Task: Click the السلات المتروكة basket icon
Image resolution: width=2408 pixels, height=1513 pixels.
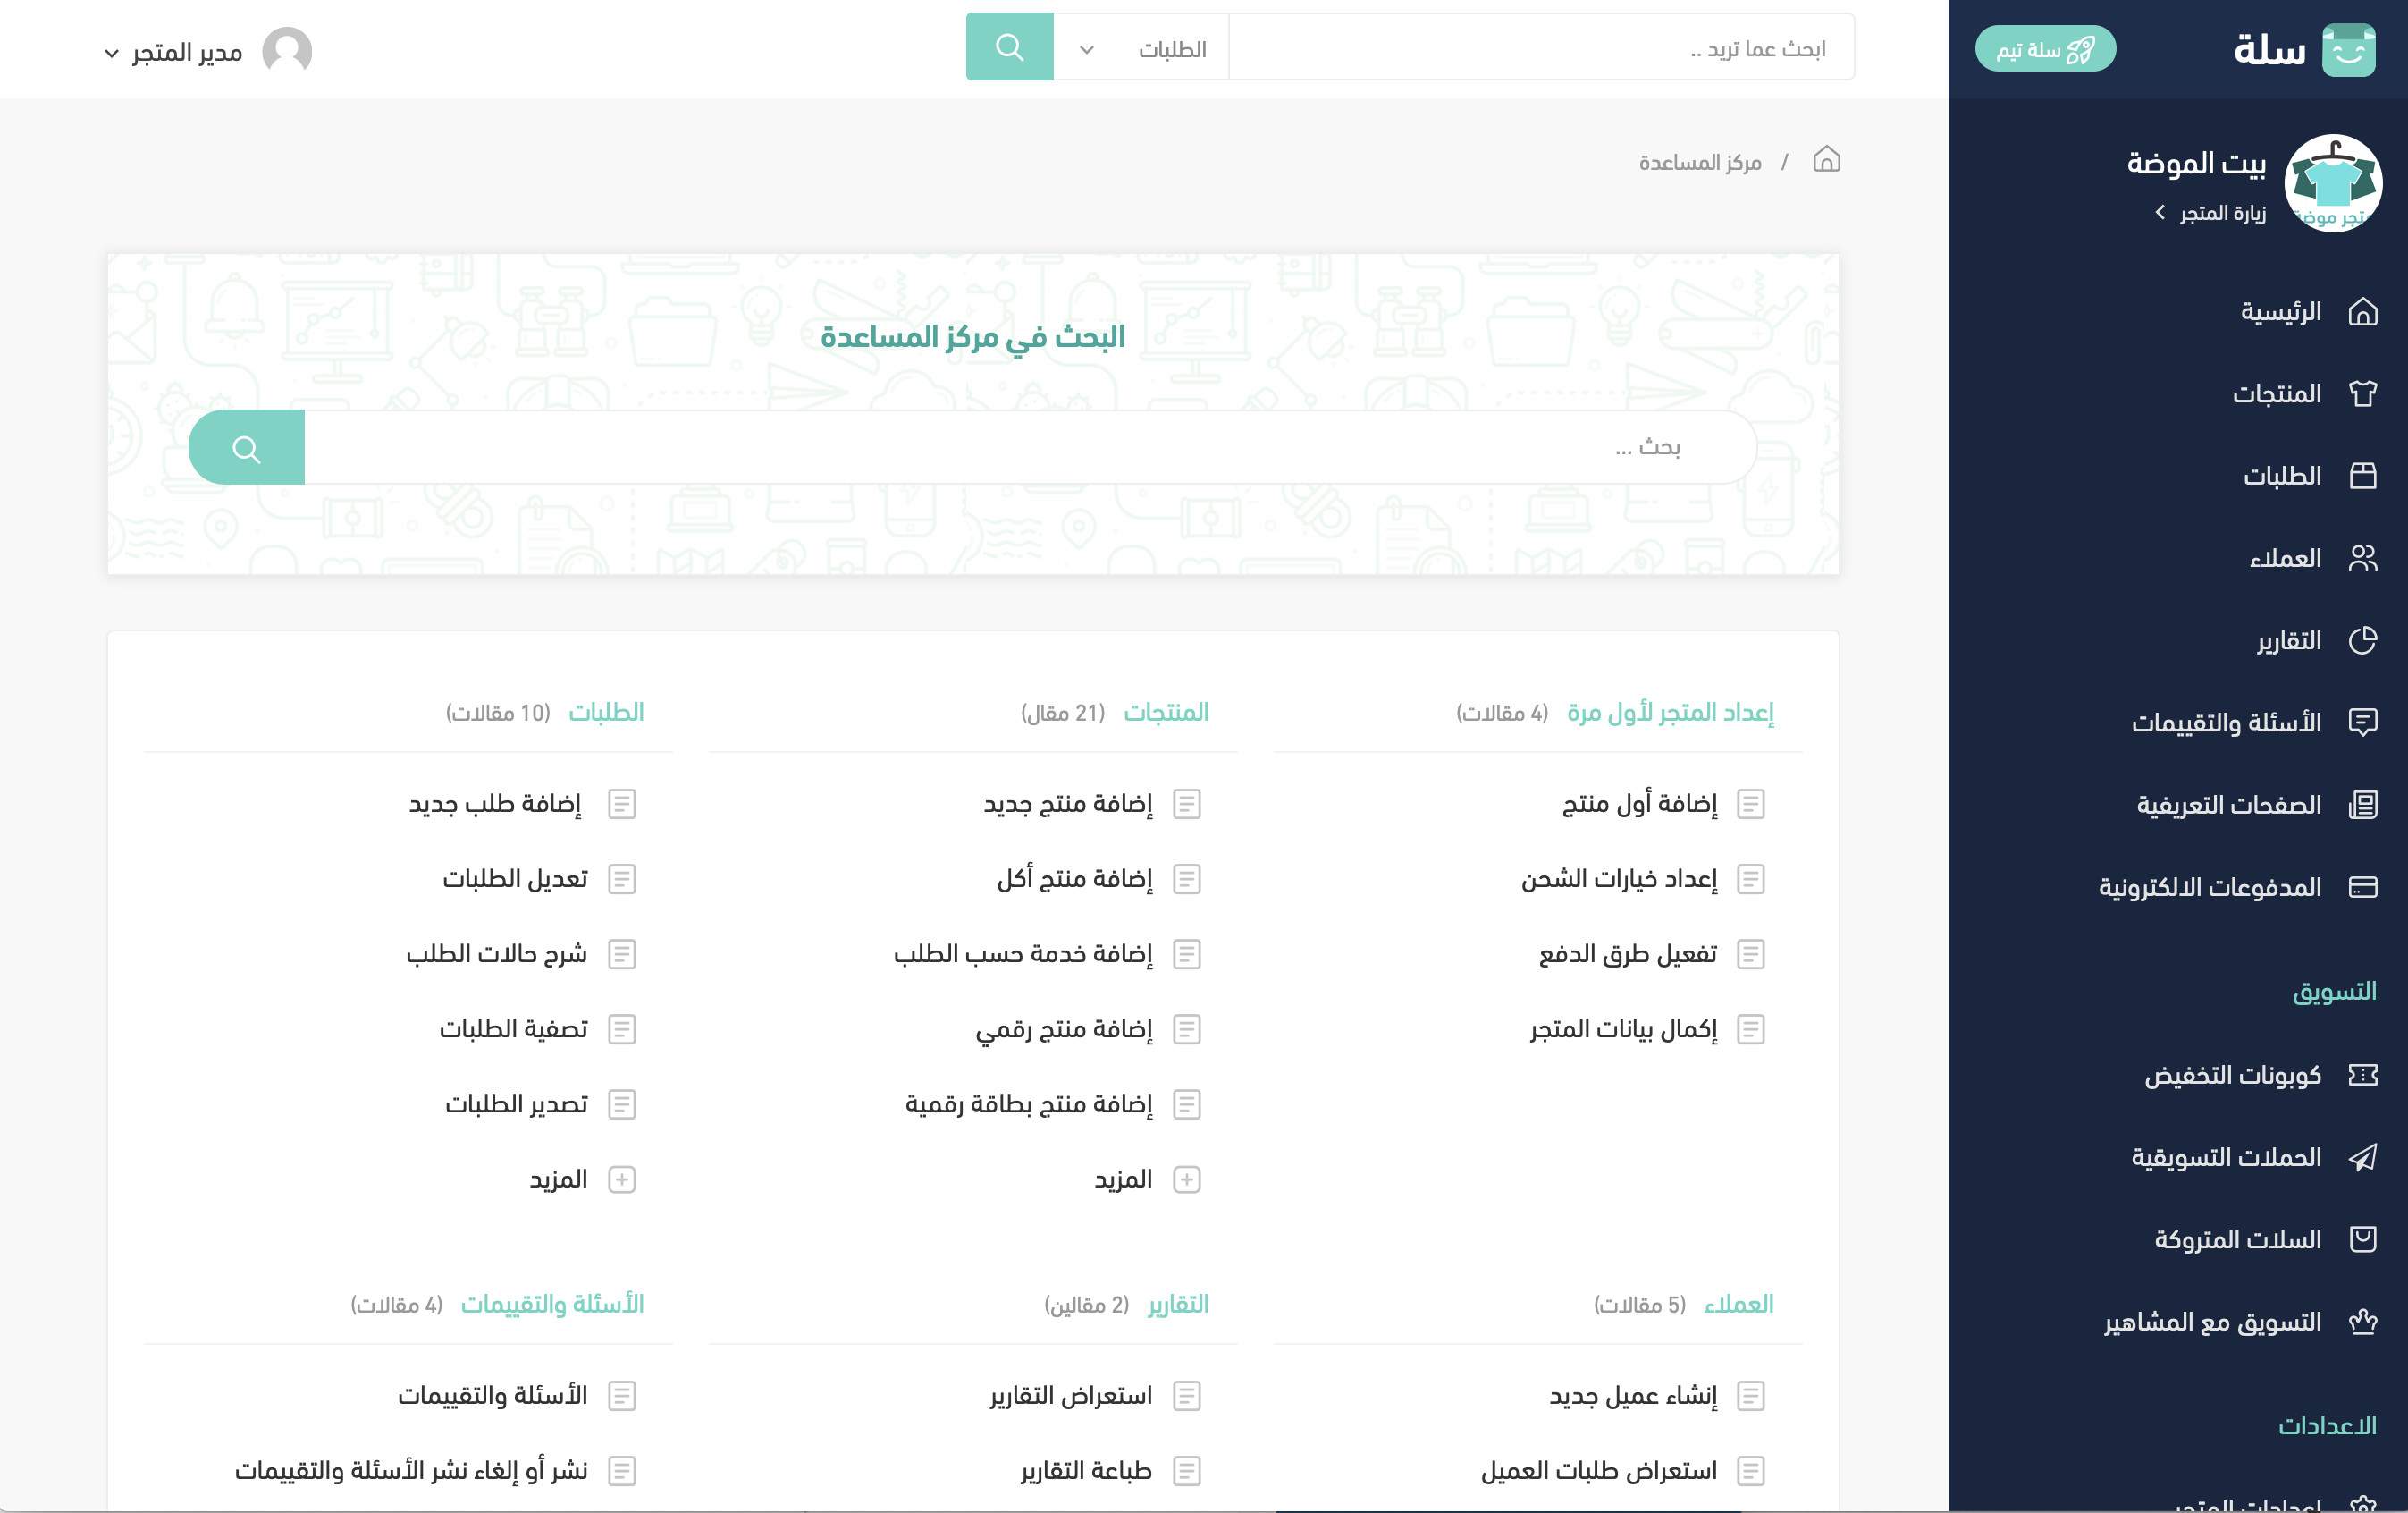Action: point(2362,1239)
